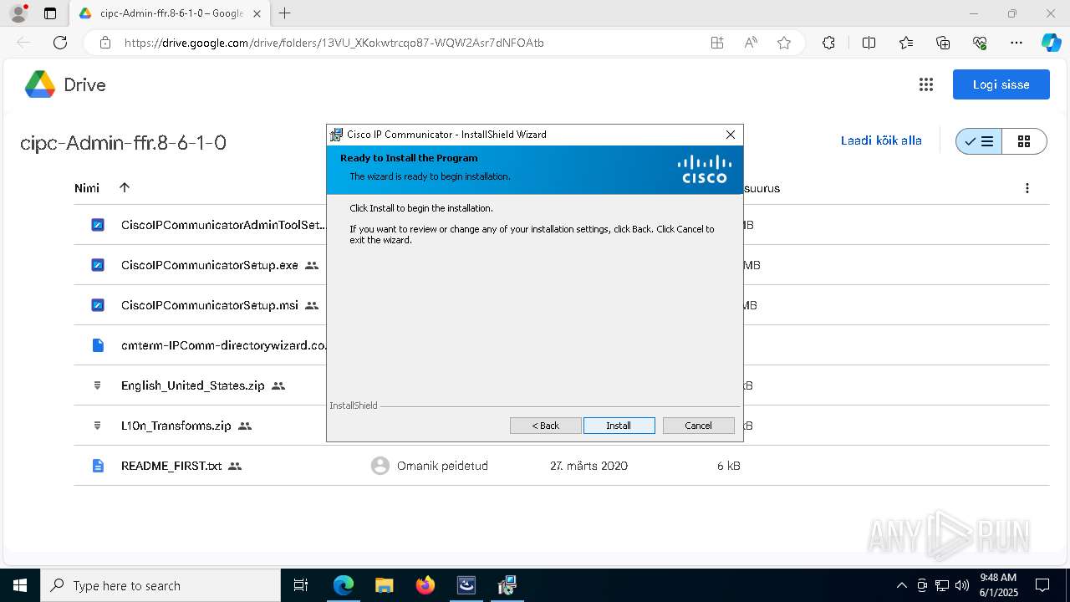Reverse sort order with the arrow icon

click(x=125, y=187)
